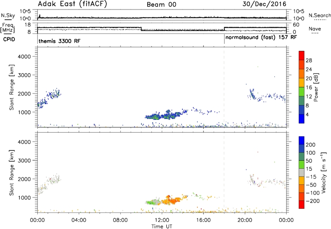Click the red -200 velocity colorbar segment
This screenshot has height=229, width=331.
coord(302,205)
